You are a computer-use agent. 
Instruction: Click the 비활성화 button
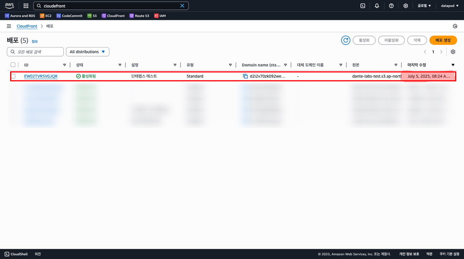(x=391, y=40)
